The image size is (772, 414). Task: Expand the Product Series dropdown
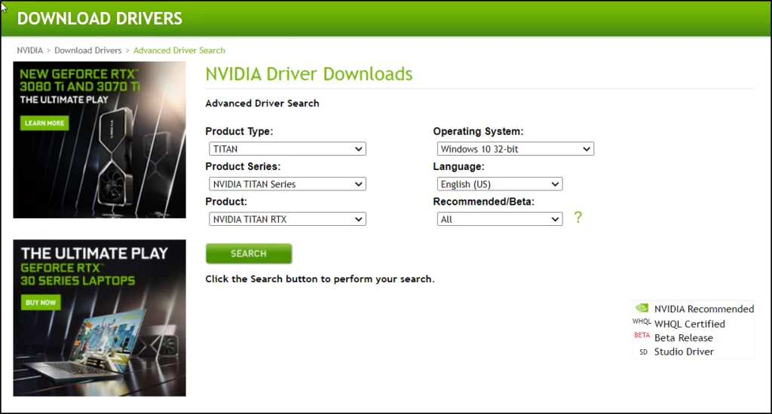[287, 184]
